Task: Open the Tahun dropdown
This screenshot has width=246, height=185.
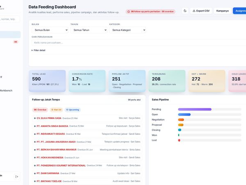Action: click(89, 30)
